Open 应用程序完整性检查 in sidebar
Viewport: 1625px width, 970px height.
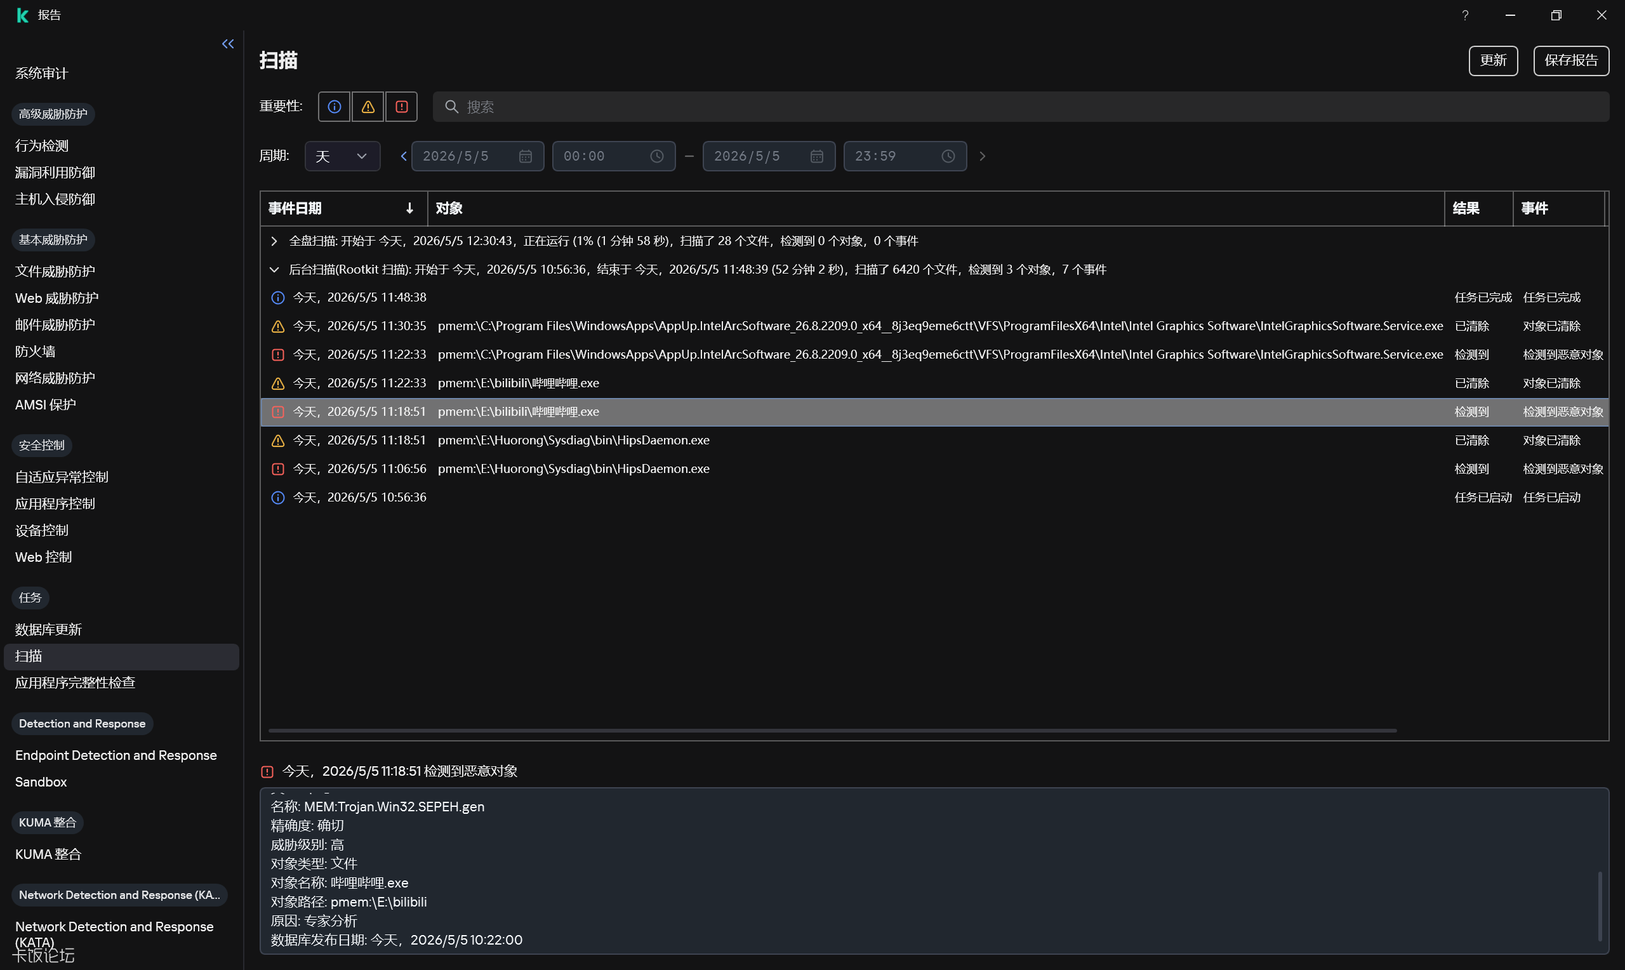(75, 682)
